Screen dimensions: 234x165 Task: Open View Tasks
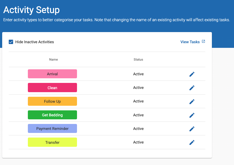coord(190,42)
